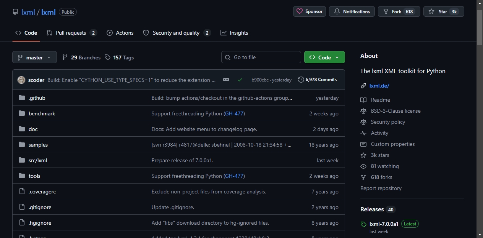Screen dimensions: 483x238
Task: Open scoder's avatar profile picture
Action: (x=21, y=80)
